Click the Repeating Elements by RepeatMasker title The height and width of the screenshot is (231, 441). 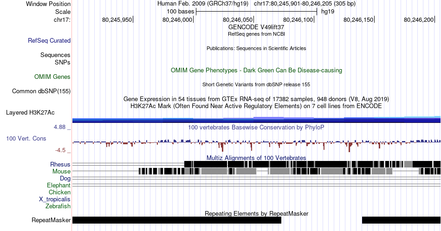(x=257, y=213)
